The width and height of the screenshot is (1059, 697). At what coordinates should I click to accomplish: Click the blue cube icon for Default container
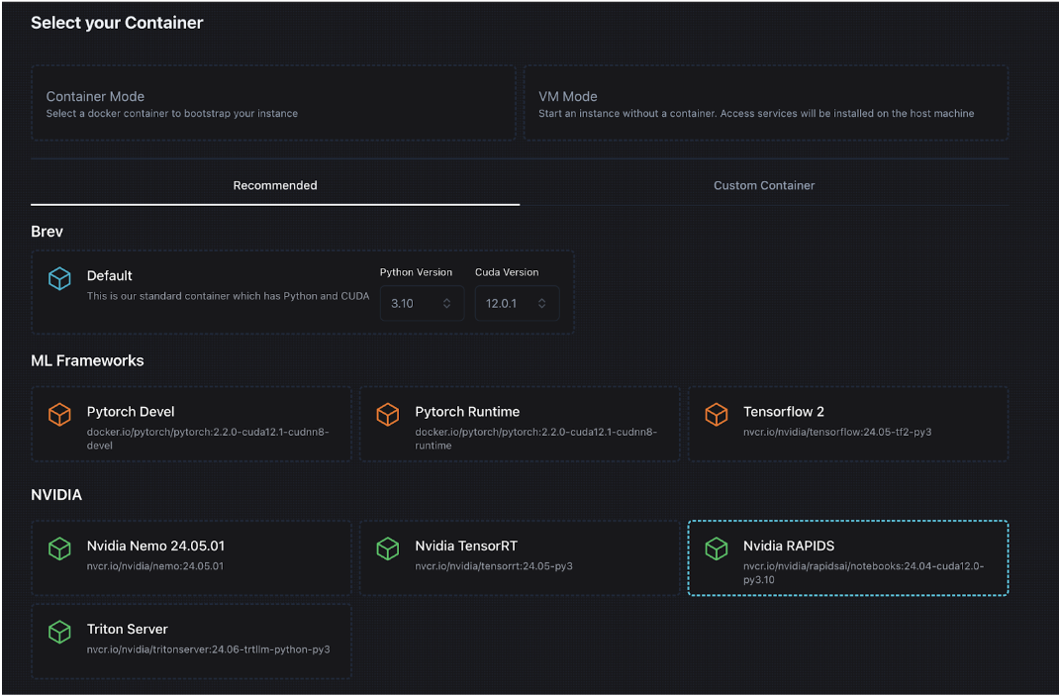pyautogui.click(x=59, y=278)
